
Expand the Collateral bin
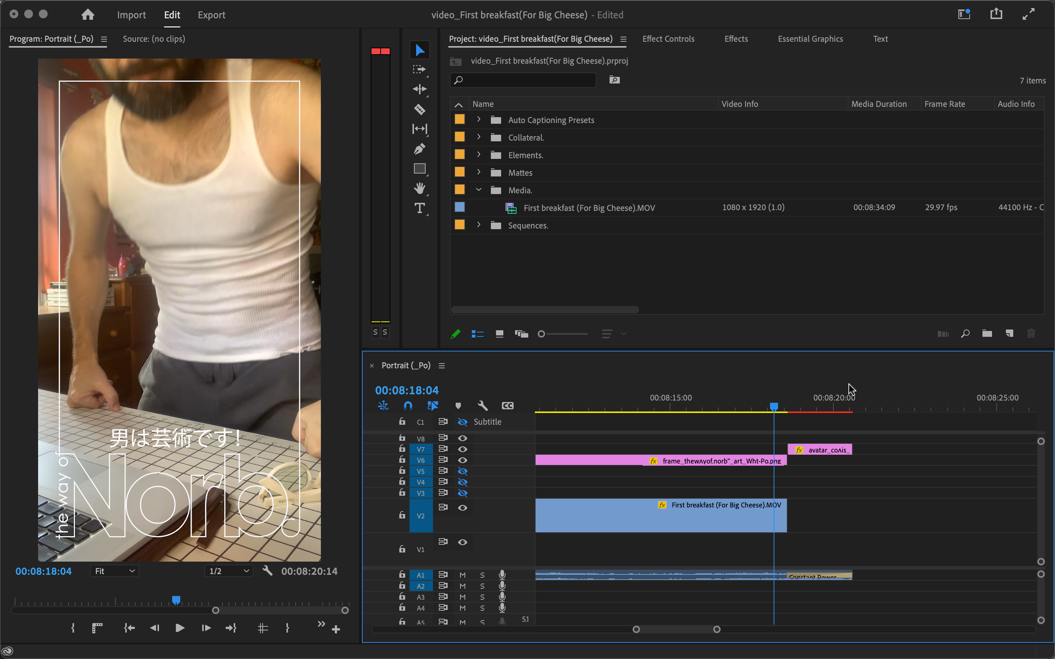pos(479,137)
